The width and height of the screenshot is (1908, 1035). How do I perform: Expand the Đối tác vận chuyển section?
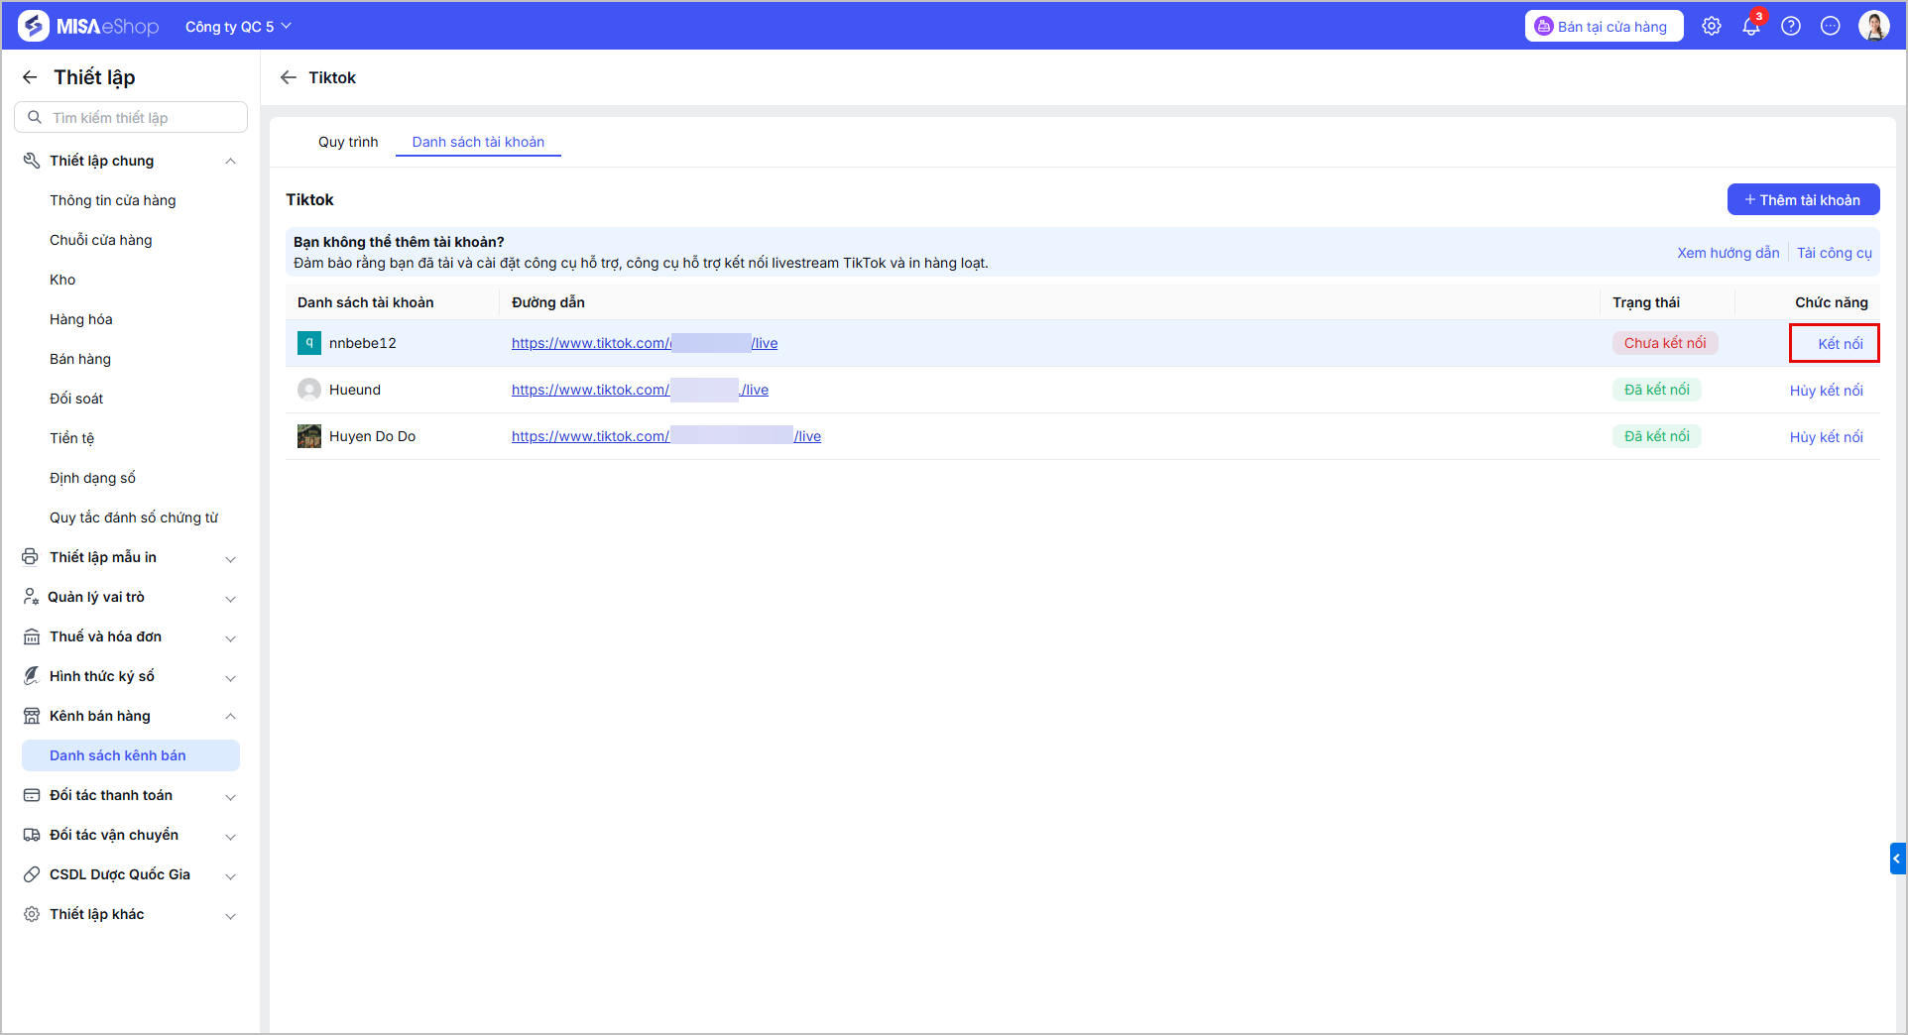pos(230,836)
